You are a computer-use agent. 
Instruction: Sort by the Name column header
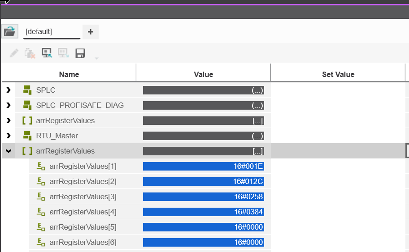pyautogui.click(x=69, y=74)
